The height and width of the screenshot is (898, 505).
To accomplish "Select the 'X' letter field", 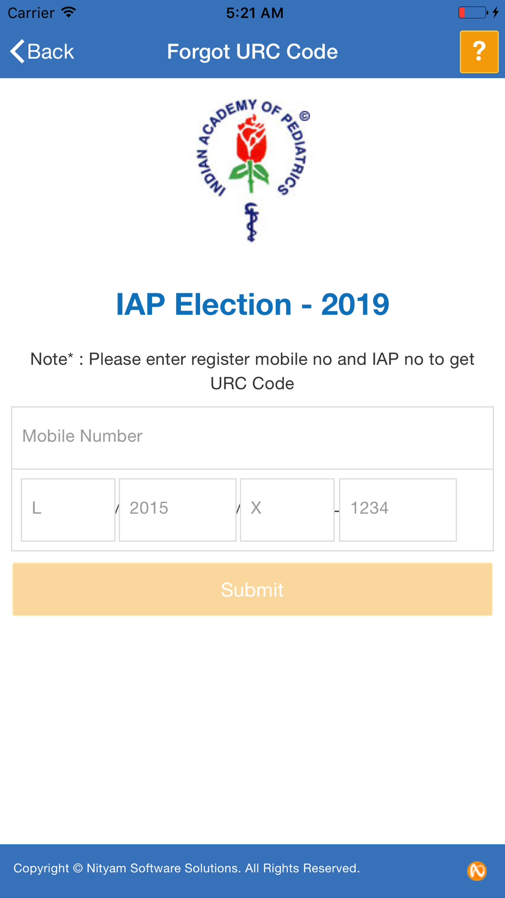I will pos(287,510).
